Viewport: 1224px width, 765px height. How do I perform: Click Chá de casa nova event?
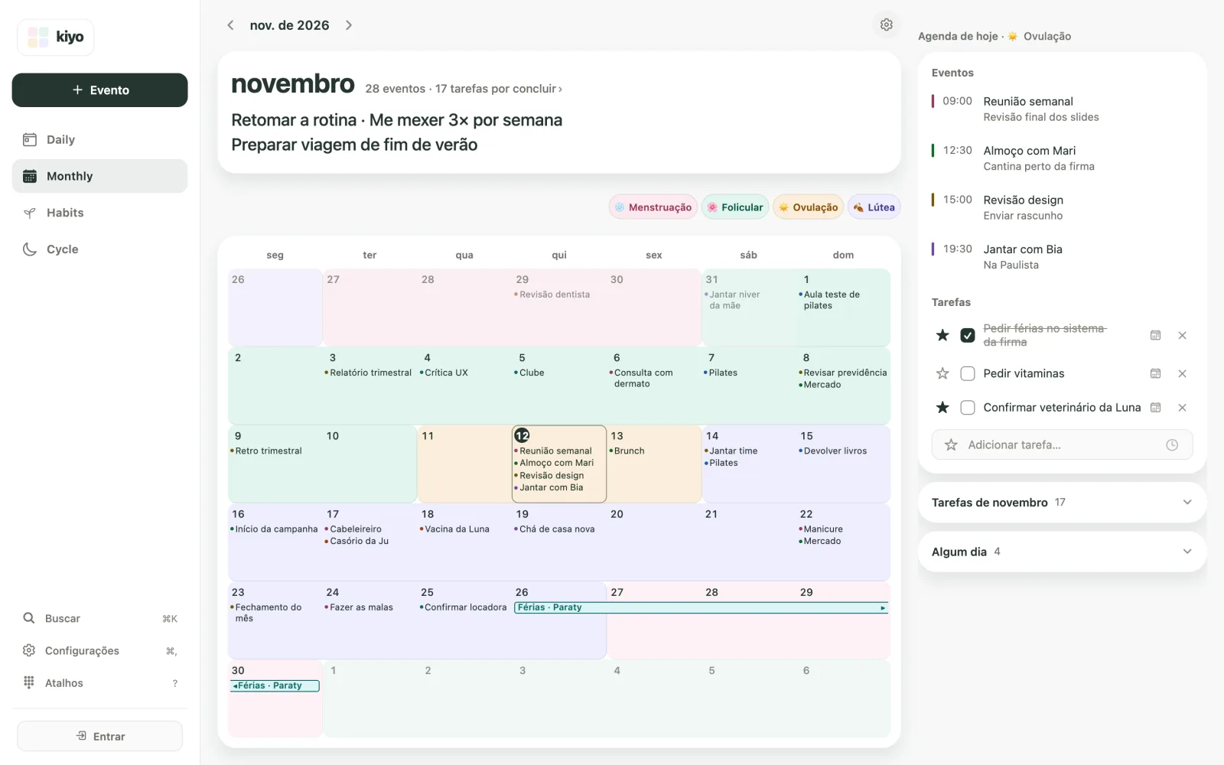(555, 529)
